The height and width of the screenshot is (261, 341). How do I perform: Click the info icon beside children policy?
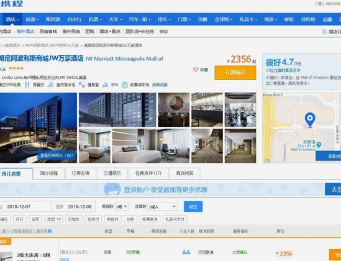point(50,231)
